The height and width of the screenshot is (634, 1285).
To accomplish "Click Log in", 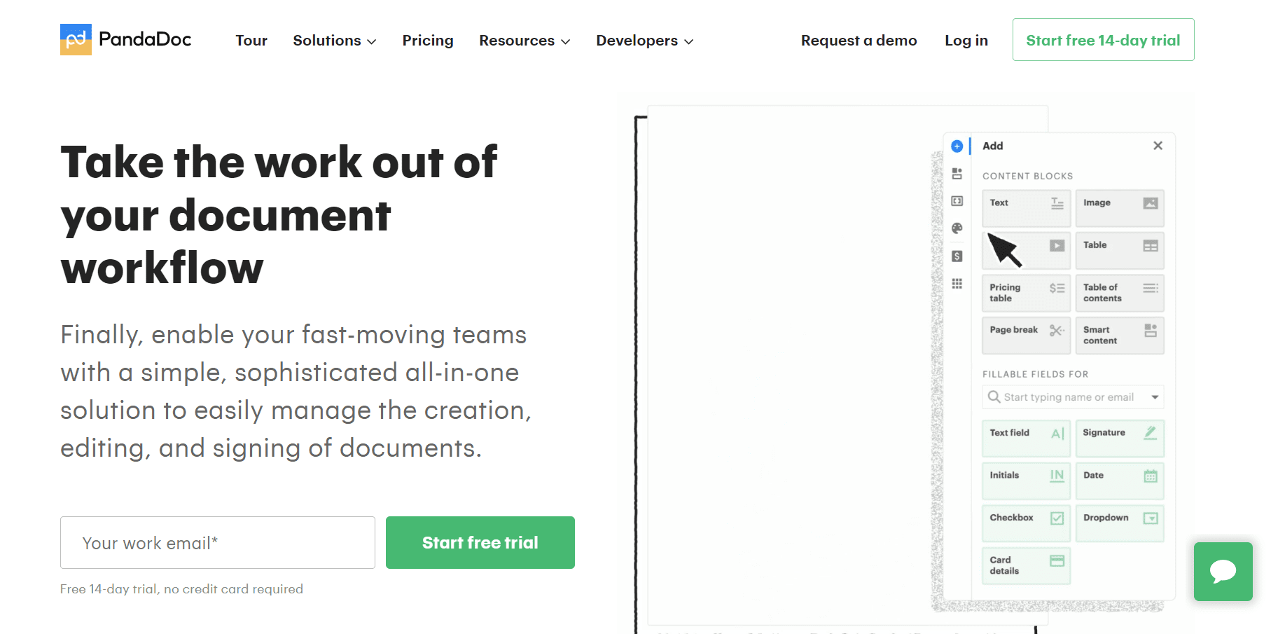I will coord(966,41).
